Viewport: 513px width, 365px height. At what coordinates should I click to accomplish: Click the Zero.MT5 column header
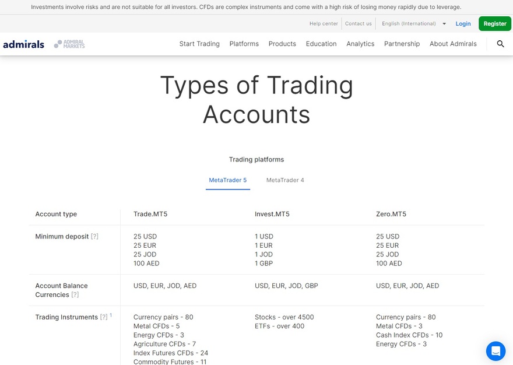391,214
